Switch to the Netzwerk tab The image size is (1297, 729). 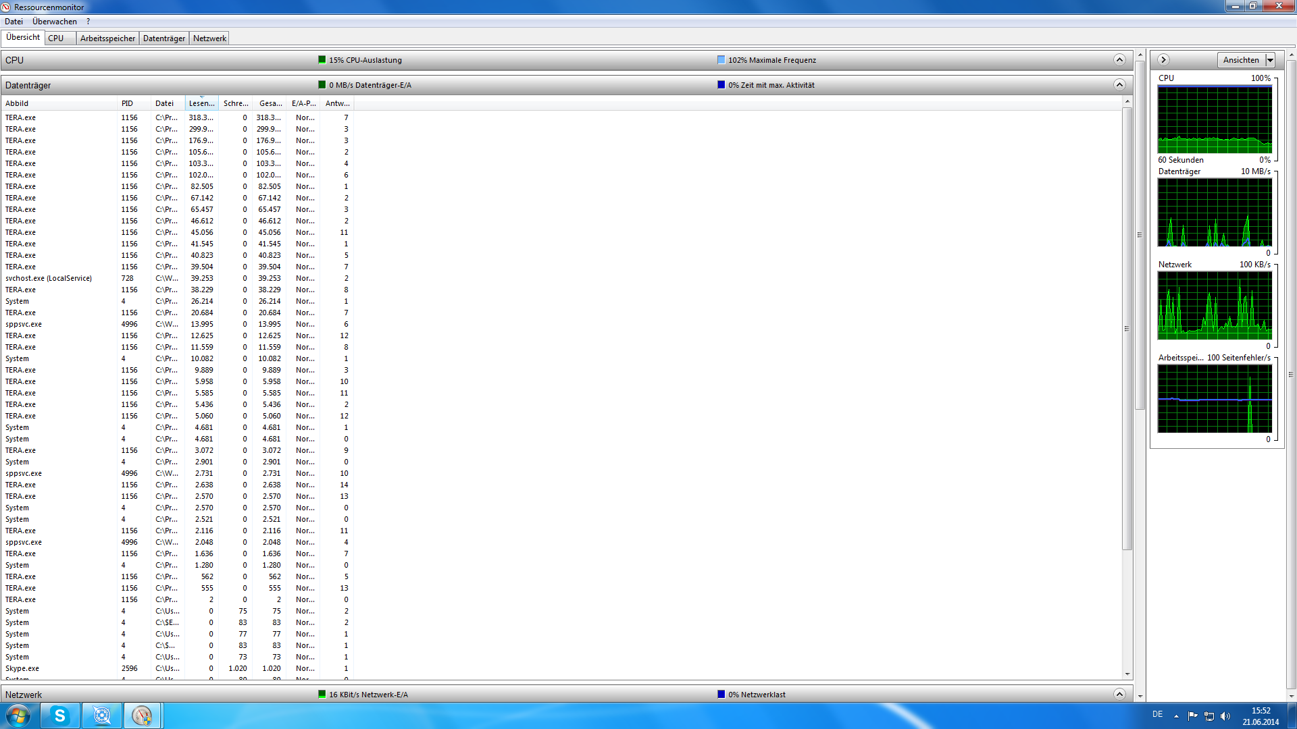[209, 38]
